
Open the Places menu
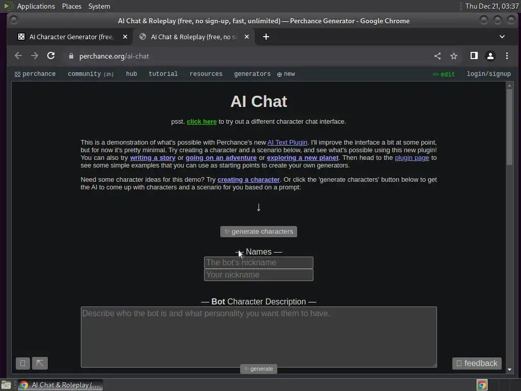pos(71,6)
